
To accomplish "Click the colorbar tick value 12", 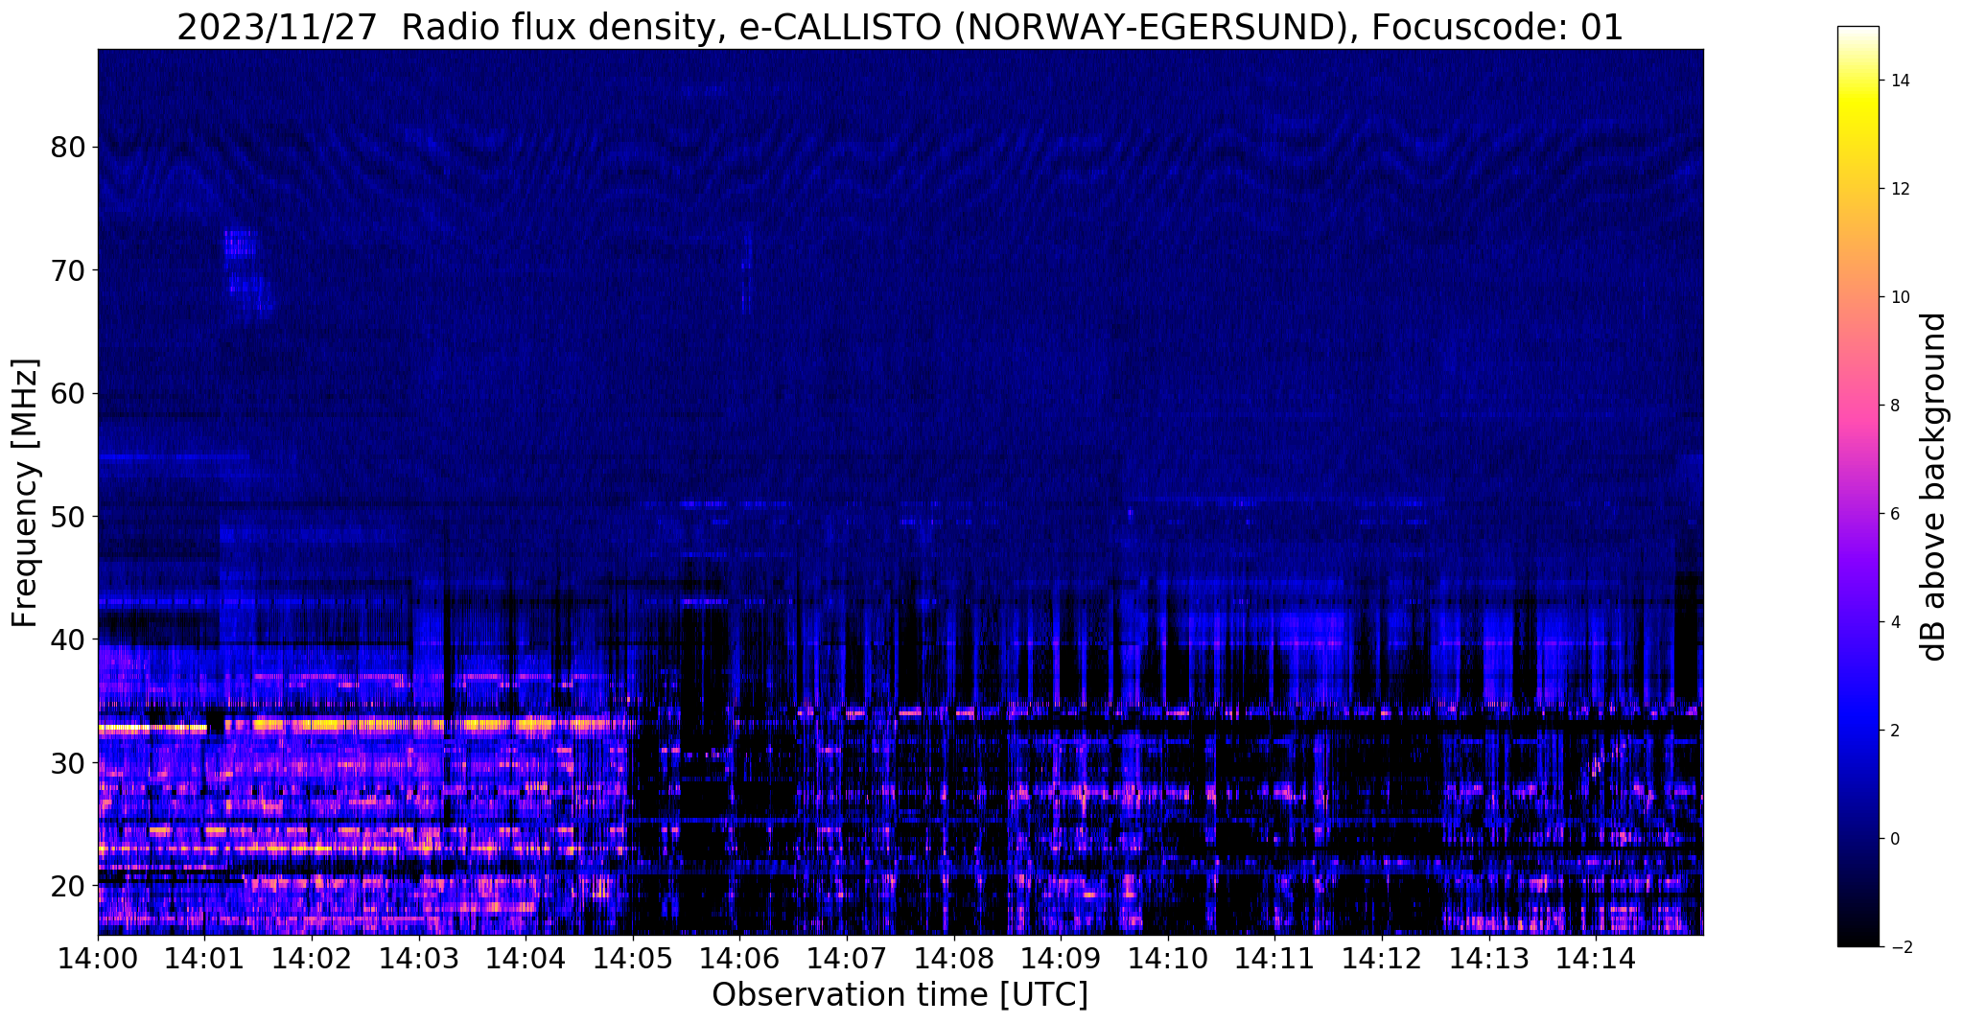I will pos(1899,189).
